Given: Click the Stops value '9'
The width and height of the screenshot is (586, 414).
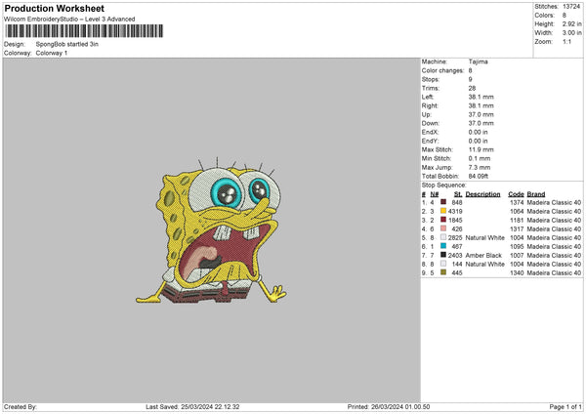Looking at the screenshot, I should [x=470, y=79].
